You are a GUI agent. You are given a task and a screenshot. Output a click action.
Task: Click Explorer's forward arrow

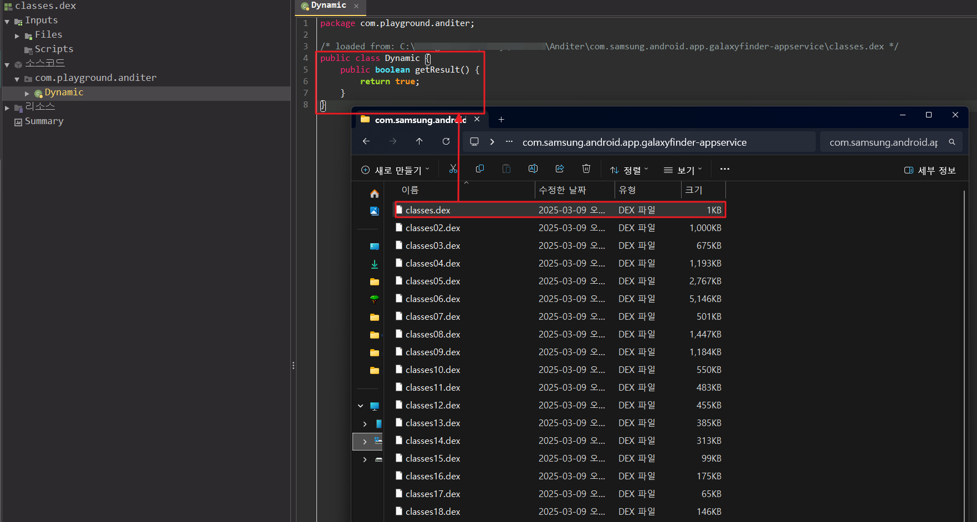[393, 142]
